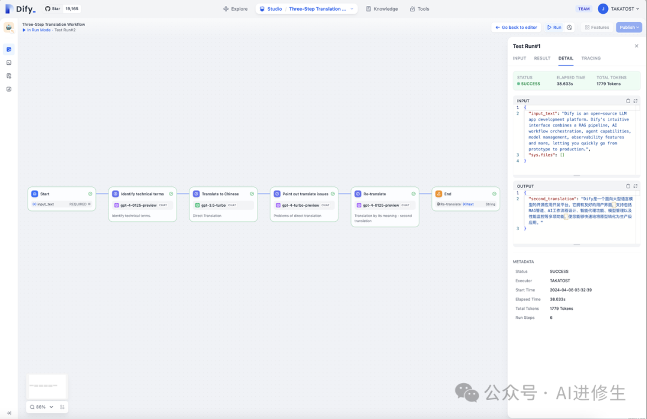647x419 pixels.
Task: Open the run history clock icon
Action: (x=570, y=27)
